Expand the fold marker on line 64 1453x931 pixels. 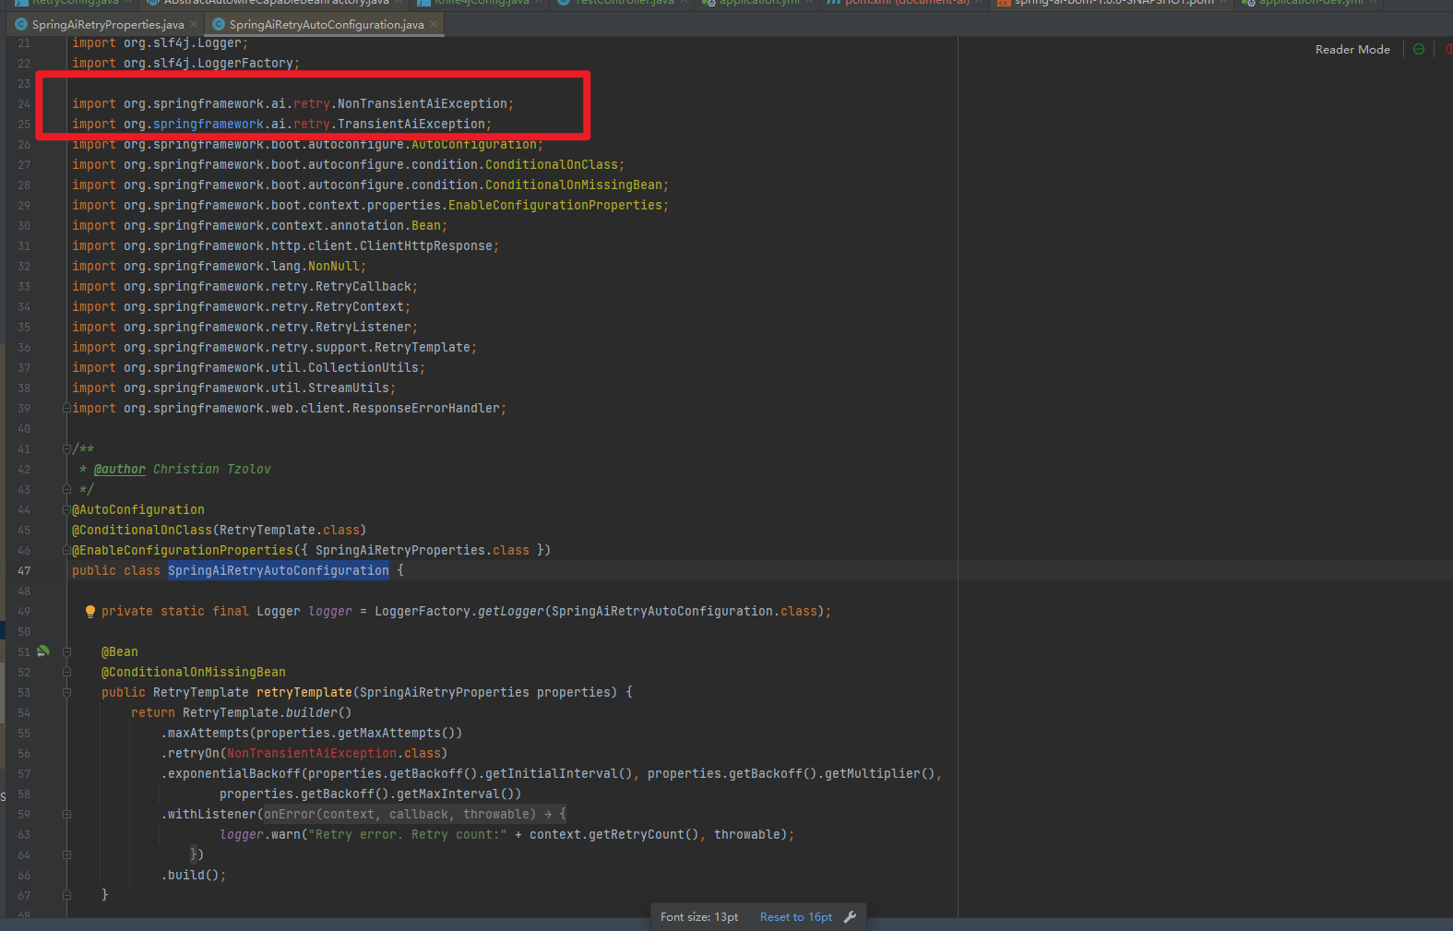click(x=66, y=854)
